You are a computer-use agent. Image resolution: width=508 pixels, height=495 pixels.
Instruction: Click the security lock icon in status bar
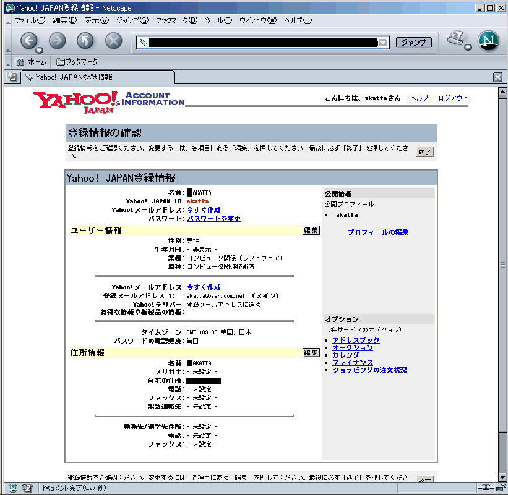click(501, 488)
